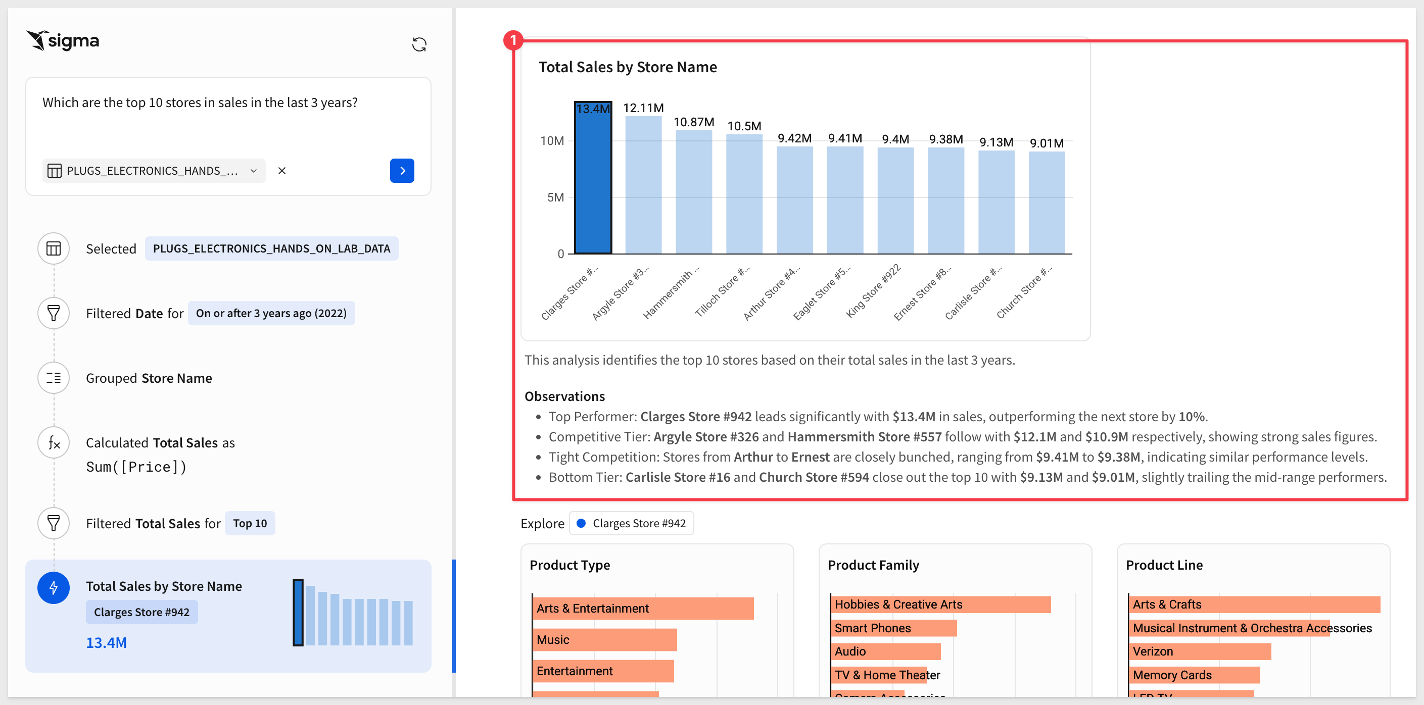The height and width of the screenshot is (705, 1424).
Task: Click the Argyle Store 12.11M bar
Action: [643, 185]
